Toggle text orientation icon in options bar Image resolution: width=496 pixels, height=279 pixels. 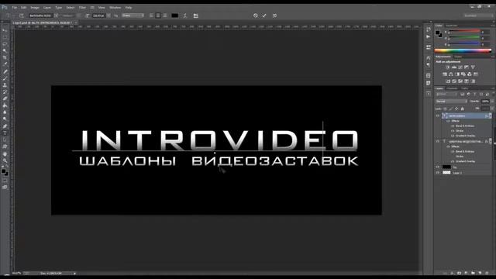point(21,15)
